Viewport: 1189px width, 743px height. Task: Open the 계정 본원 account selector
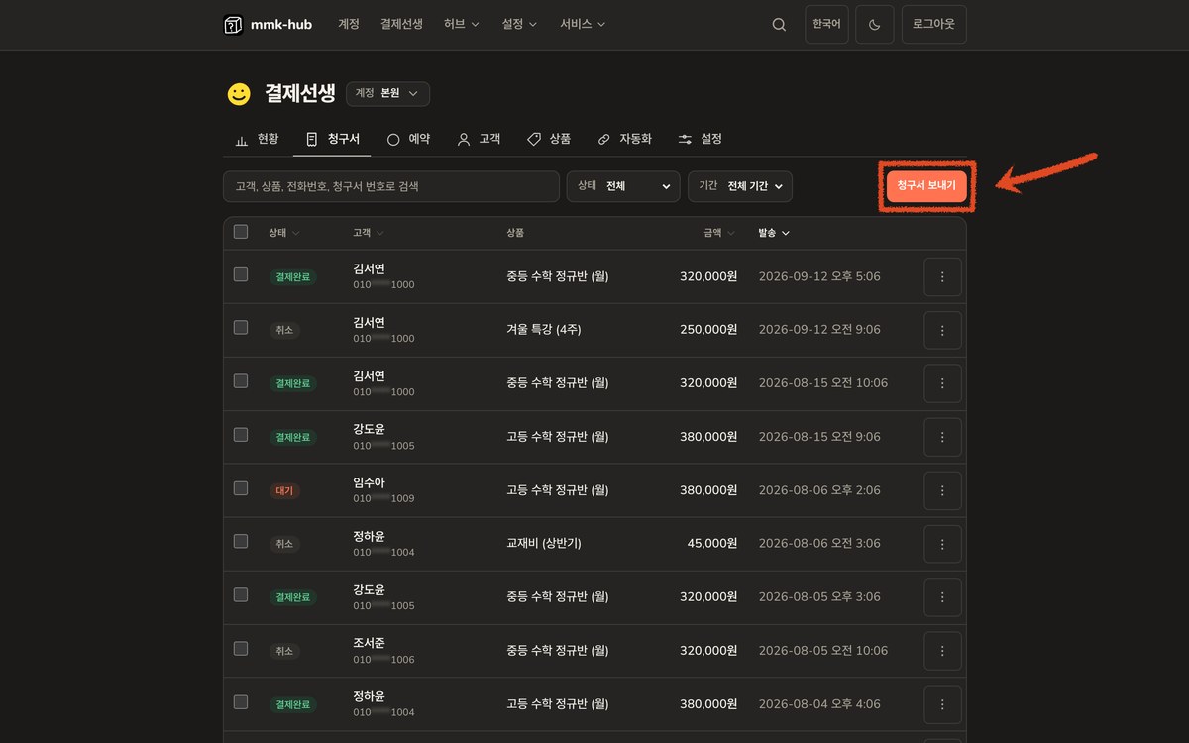click(387, 94)
